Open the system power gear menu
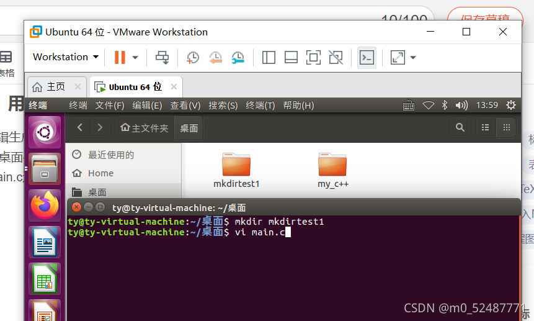534x321 pixels. pyautogui.click(x=511, y=105)
